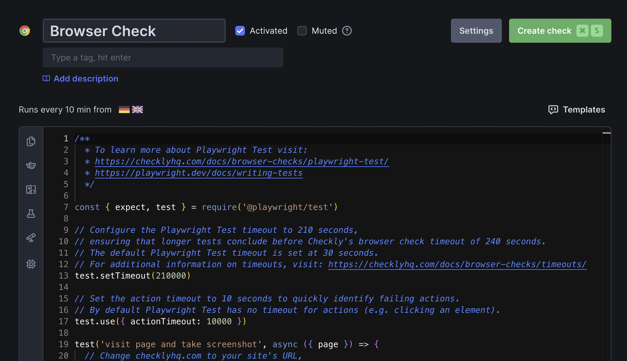Click the UK flag location icon
627x361 pixels.
137,109
